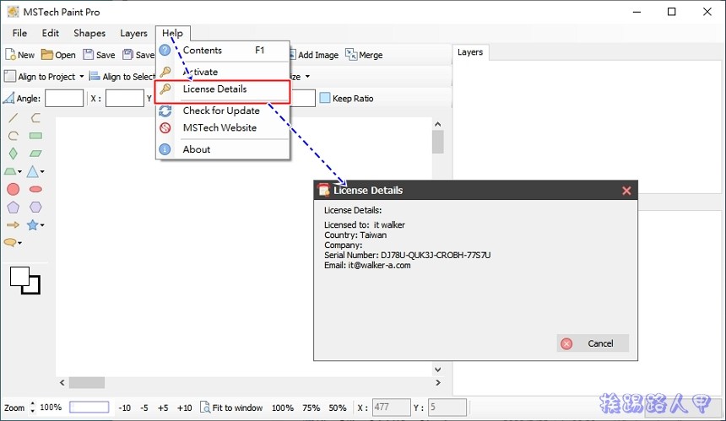This screenshot has height=421, width=726.
Task: Click the -5 zoom button
Action: tap(144, 408)
